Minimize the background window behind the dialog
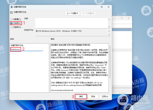The image size is (153, 110). coord(115,18)
